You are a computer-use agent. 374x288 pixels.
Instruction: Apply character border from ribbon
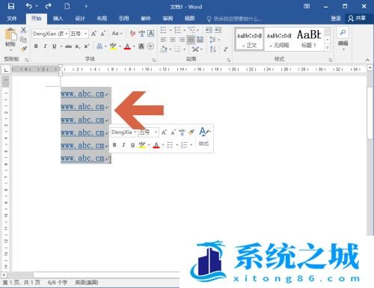tap(151, 34)
